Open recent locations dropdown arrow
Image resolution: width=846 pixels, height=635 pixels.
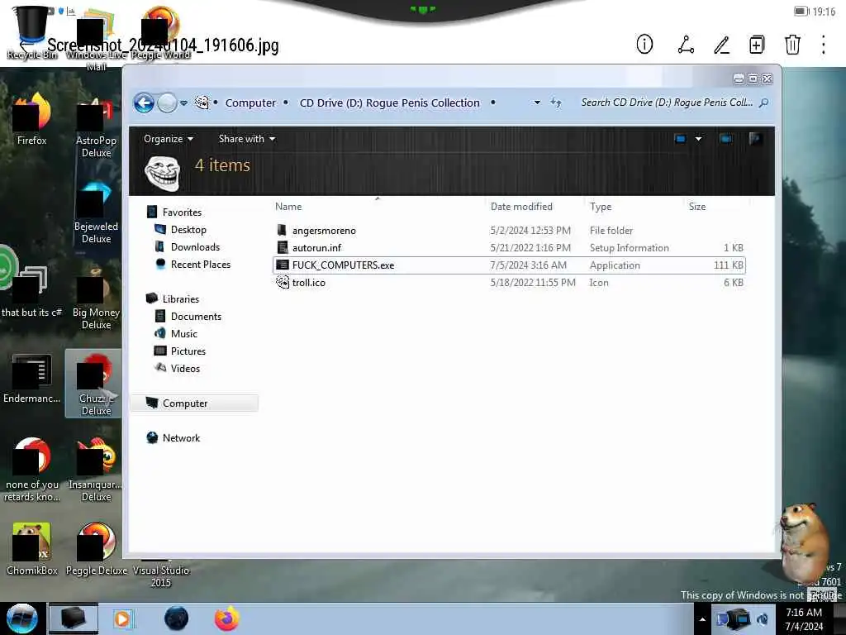pyautogui.click(x=184, y=103)
